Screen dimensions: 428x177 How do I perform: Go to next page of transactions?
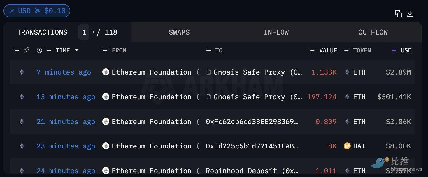[93, 32]
